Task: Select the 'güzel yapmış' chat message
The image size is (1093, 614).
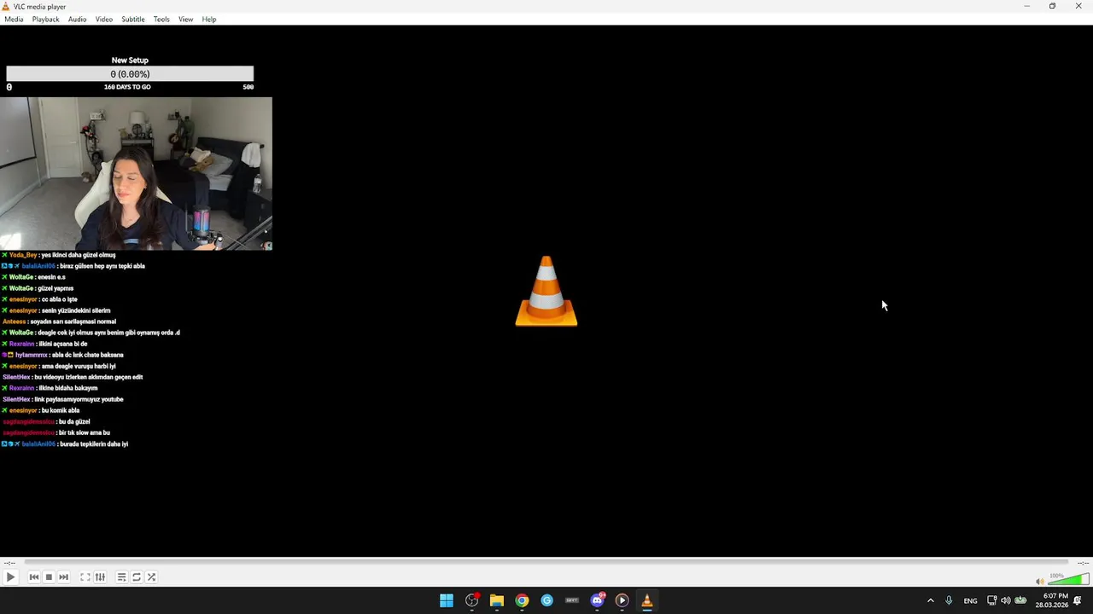Action: (38, 288)
